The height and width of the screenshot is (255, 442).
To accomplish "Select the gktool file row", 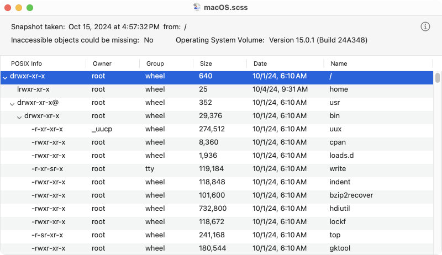I will click(x=217, y=248).
